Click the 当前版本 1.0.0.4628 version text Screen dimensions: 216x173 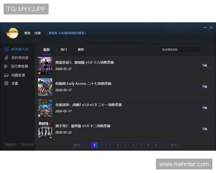pyautogui.click(x=19, y=145)
